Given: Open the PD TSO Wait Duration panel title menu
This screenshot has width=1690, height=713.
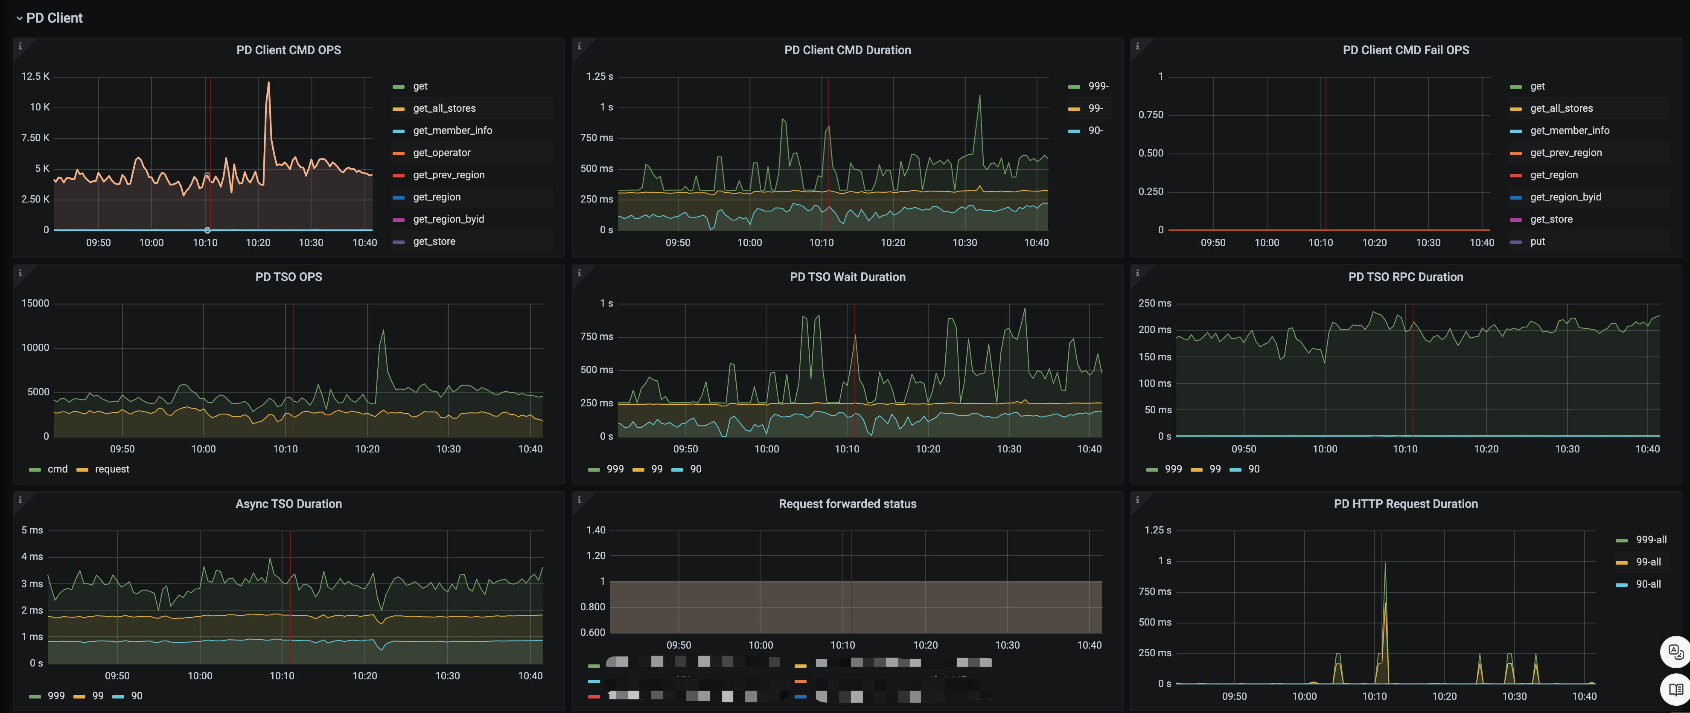Looking at the screenshot, I should point(847,277).
